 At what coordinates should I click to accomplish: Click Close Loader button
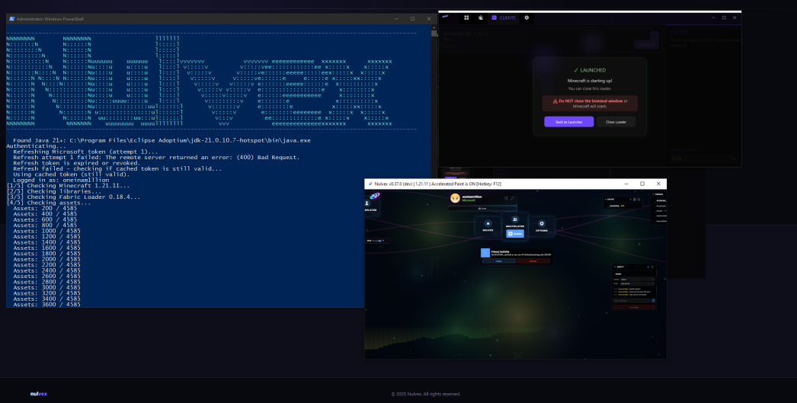point(616,122)
